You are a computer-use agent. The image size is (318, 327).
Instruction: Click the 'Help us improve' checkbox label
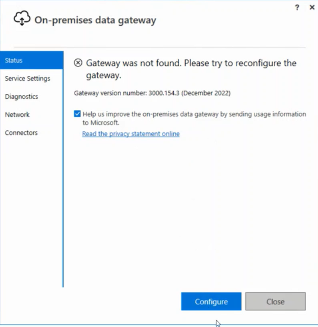194,118
